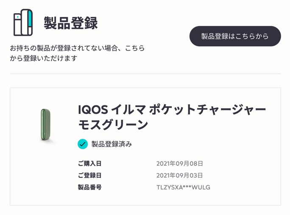
Task: Select the IQOS イルマ ポケットチャージャー product title
Action: click(172, 110)
